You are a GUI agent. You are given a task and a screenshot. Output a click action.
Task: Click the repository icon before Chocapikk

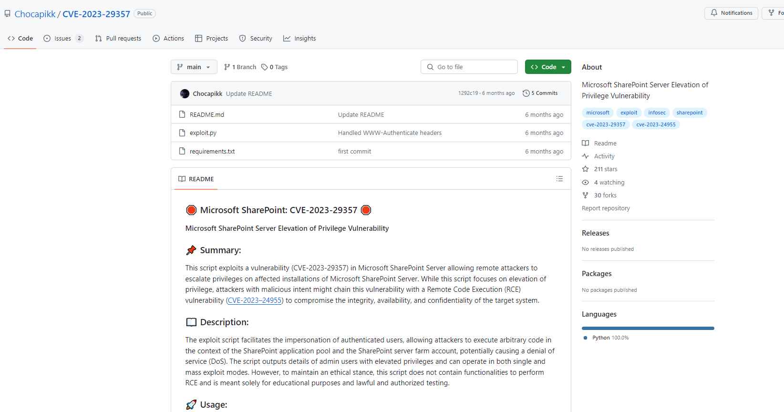click(x=7, y=14)
